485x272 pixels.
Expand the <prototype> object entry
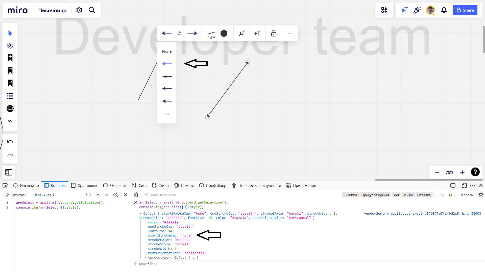click(145, 257)
